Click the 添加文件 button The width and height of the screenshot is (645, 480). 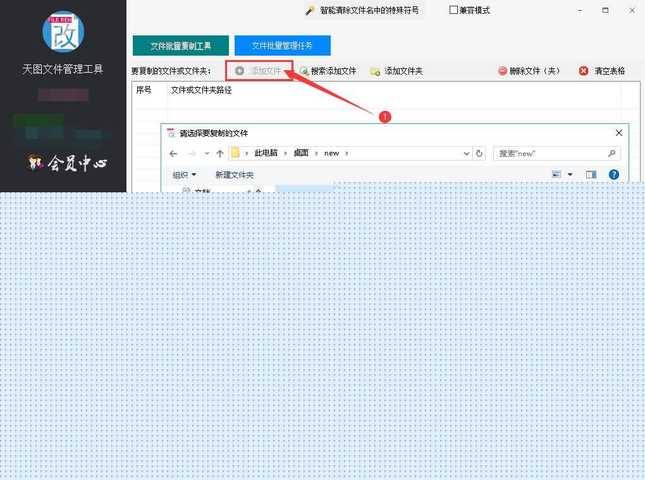259,71
